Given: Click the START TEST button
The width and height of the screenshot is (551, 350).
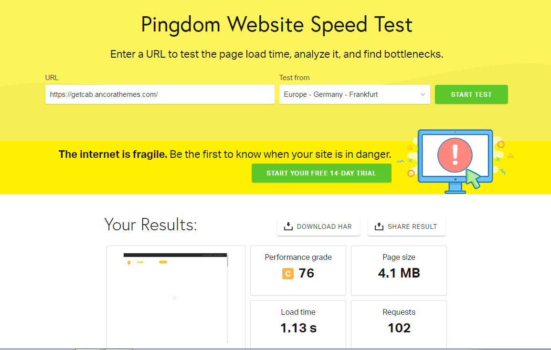Looking at the screenshot, I should pyautogui.click(x=471, y=94).
